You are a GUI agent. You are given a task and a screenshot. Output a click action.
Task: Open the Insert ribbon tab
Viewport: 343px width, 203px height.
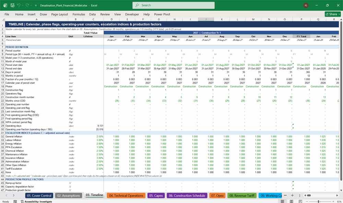click(32, 14)
